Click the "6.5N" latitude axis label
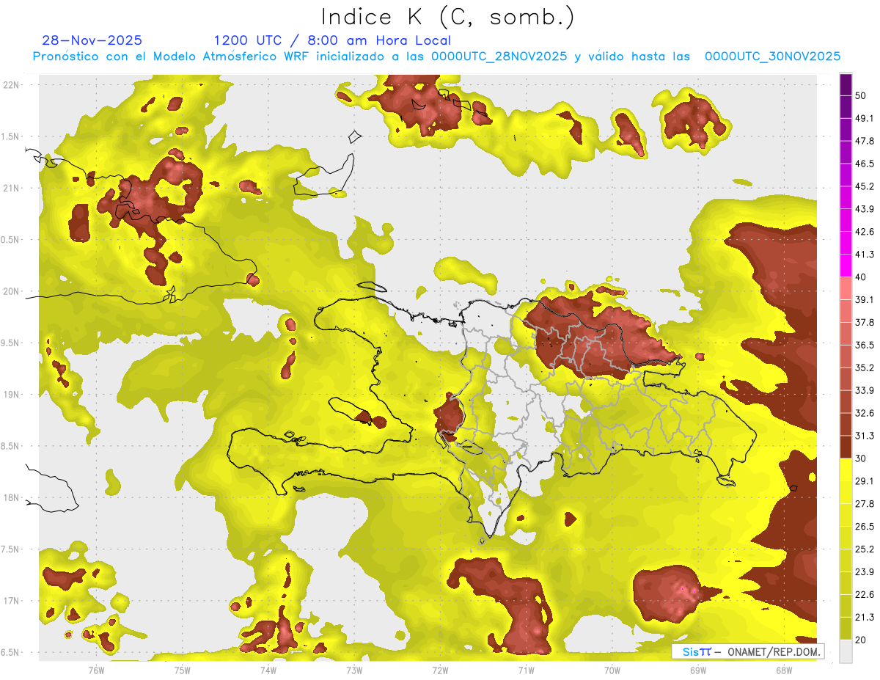 pyautogui.click(x=10, y=653)
